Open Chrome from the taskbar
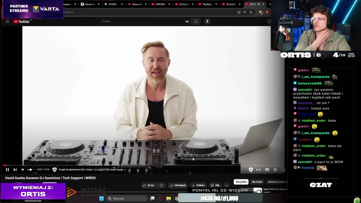The height and width of the screenshot is (203, 361). (177, 198)
